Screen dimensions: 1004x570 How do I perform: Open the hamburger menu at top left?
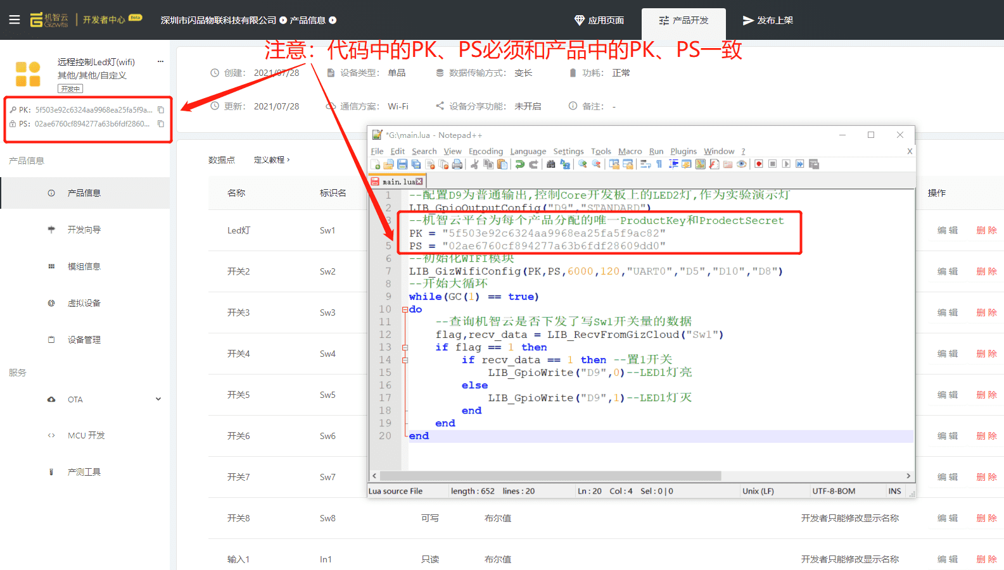[15, 20]
